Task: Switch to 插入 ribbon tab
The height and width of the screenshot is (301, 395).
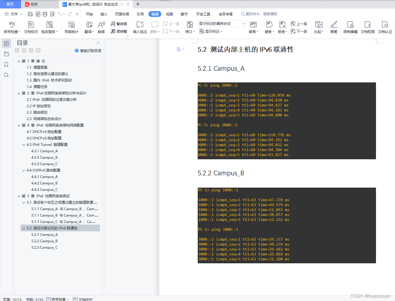Action: (104, 14)
